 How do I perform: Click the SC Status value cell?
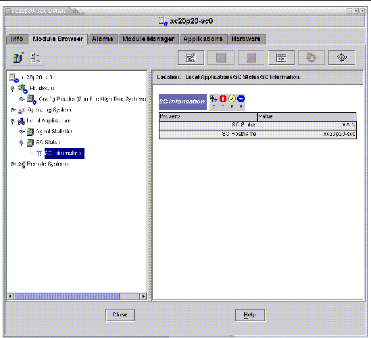[x=307, y=125]
